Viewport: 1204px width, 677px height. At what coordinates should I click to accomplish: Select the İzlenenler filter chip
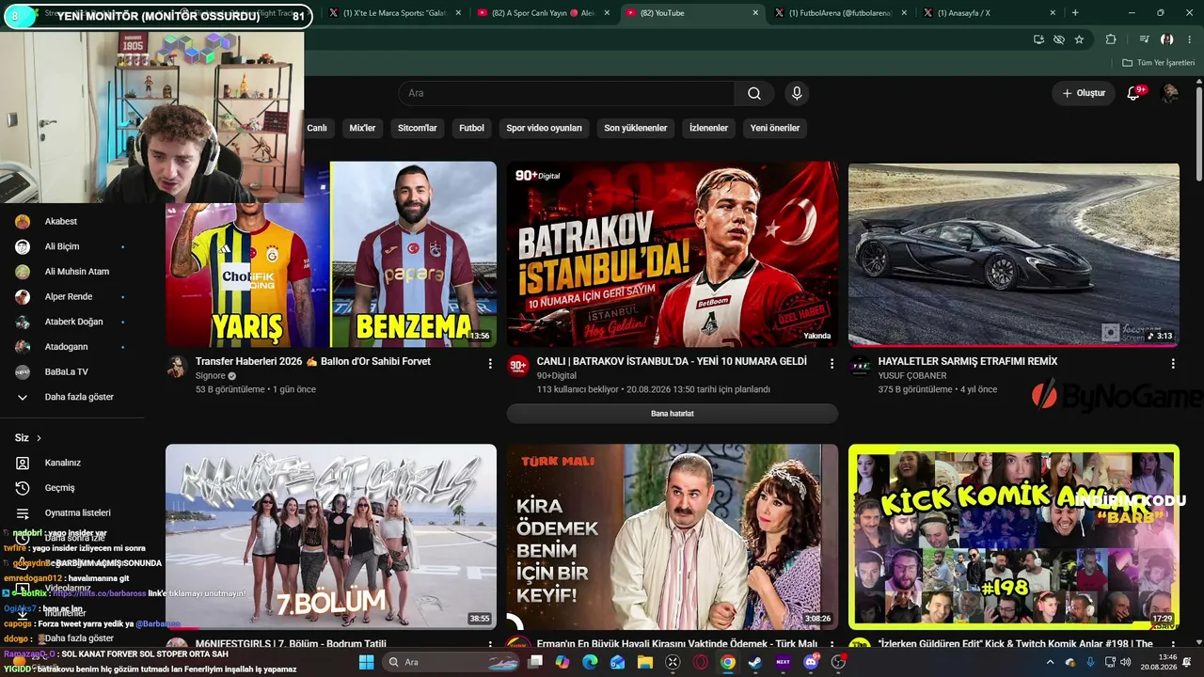[709, 128]
